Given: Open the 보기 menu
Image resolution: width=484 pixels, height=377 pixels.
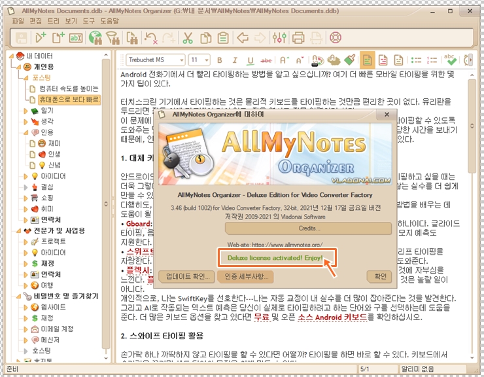Looking at the screenshot, I should pyautogui.click(x=71, y=21).
